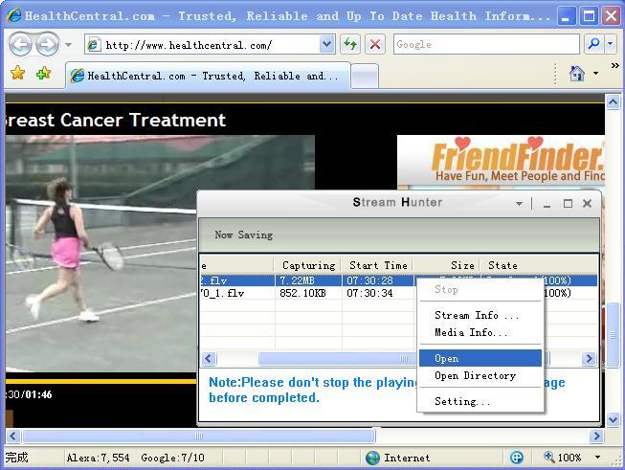Click browser page scroll right arrow

tap(596, 436)
